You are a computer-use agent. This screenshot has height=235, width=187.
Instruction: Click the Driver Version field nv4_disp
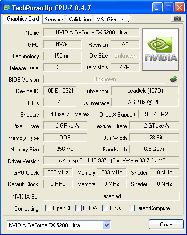point(111,160)
